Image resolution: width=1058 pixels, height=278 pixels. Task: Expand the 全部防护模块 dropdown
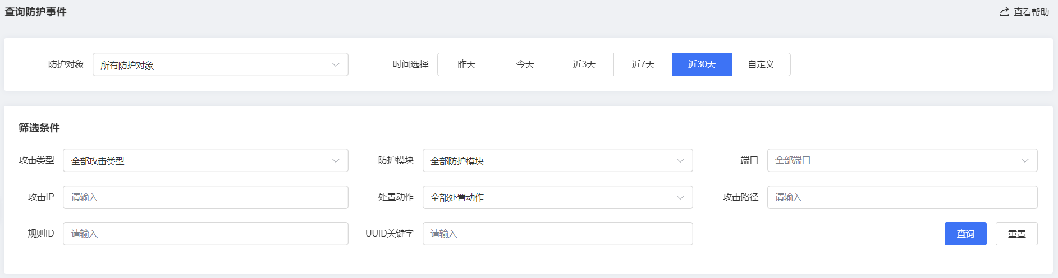pos(558,160)
